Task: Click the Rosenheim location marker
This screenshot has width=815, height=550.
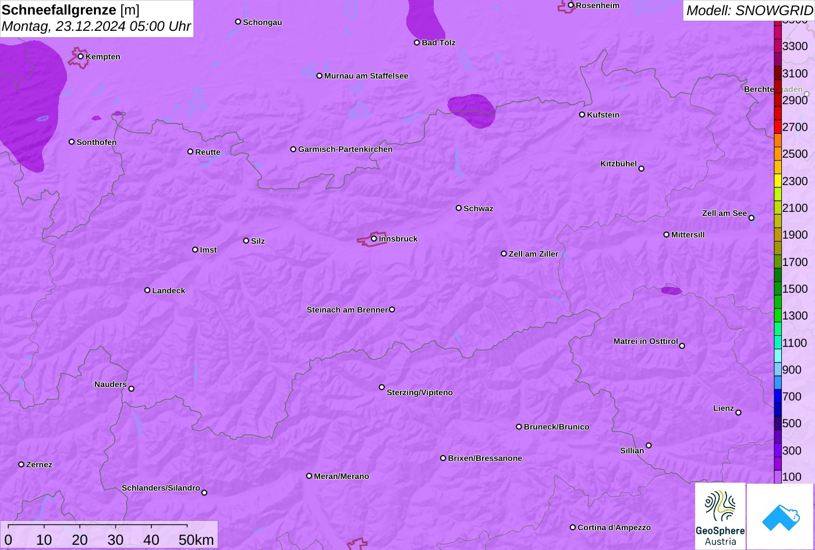Action: (571, 5)
